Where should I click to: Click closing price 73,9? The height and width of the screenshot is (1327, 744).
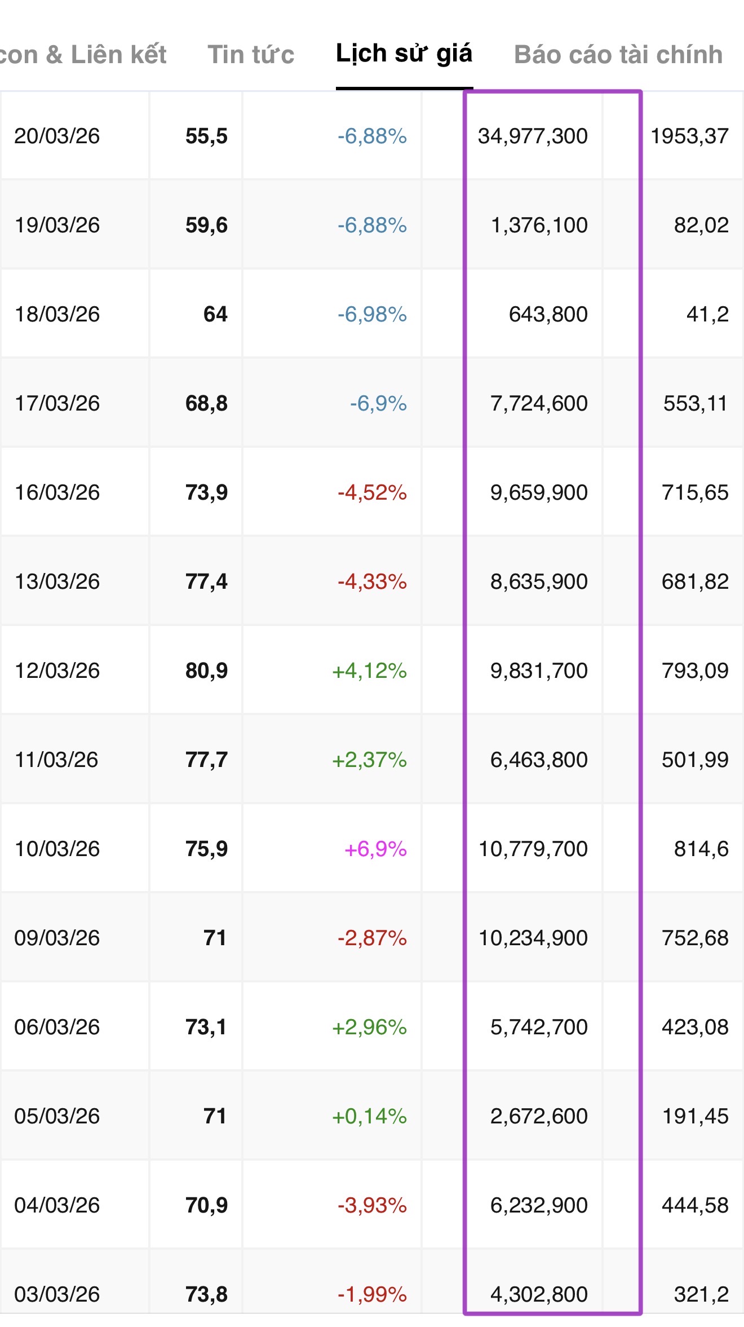pos(206,492)
